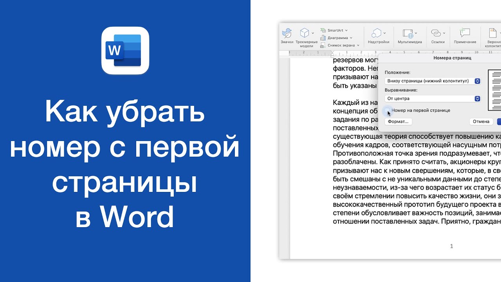The width and height of the screenshot is (501, 282).
Task: Click the text line starting with Противоположная
Action: tap(417, 153)
